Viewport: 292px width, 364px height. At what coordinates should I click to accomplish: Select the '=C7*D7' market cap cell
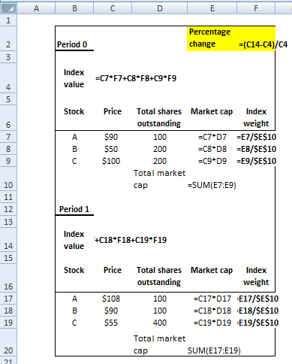(x=212, y=137)
